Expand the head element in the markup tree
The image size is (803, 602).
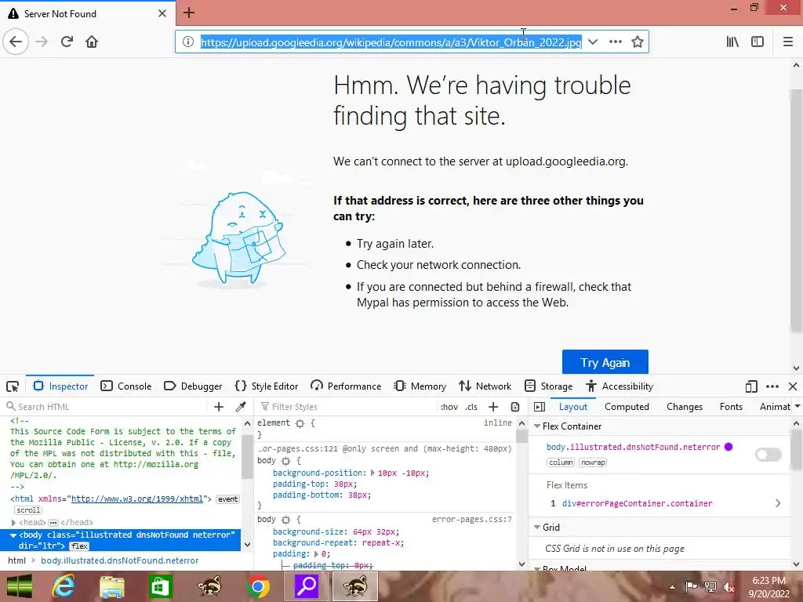tap(14, 523)
